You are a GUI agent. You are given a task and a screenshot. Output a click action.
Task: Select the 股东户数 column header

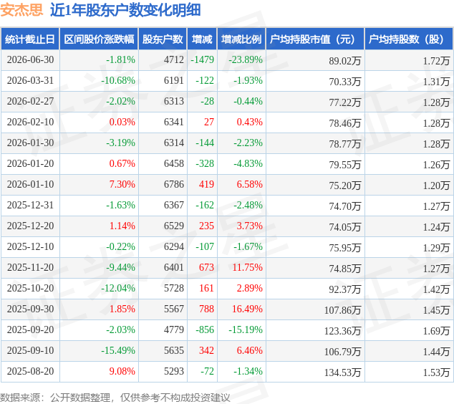pos(163,39)
